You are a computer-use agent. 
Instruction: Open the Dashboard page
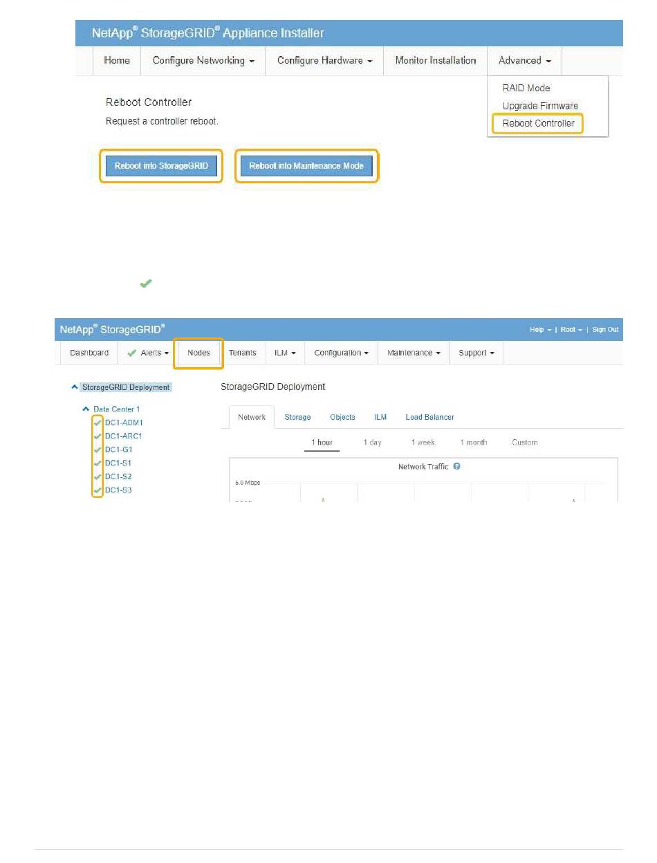pos(89,353)
